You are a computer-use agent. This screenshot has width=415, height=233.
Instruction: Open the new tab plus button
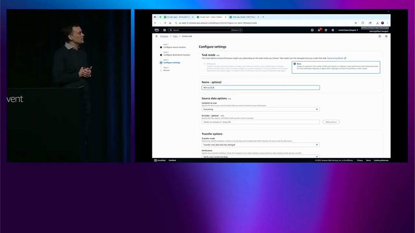(x=263, y=17)
